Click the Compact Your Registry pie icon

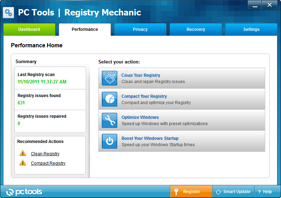[110, 99]
